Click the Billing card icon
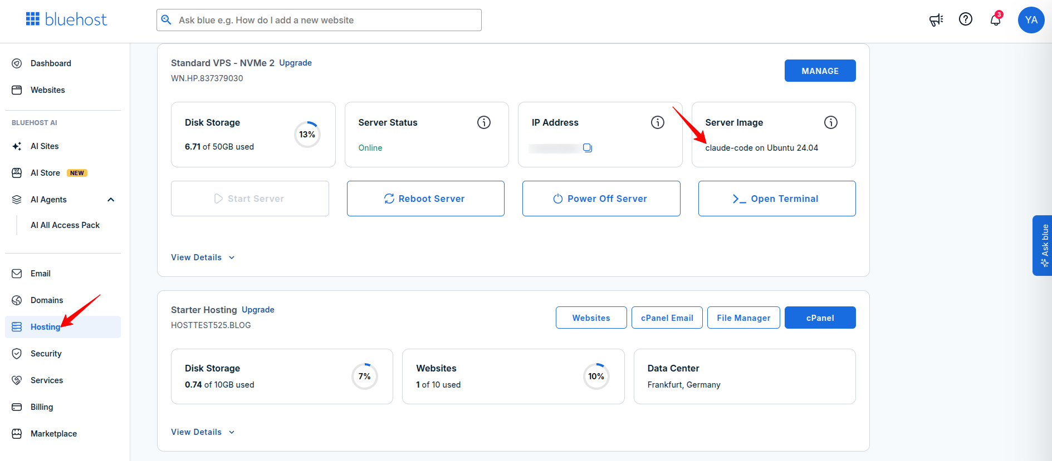The image size is (1052, 461). pyautogui.click(x=17, y=407)
